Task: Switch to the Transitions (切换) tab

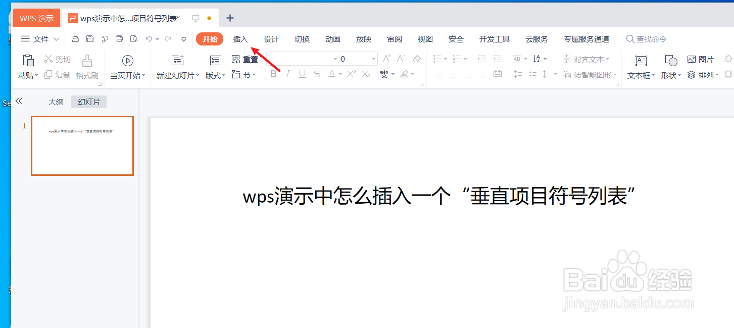Action: click(x=302, y=39)
